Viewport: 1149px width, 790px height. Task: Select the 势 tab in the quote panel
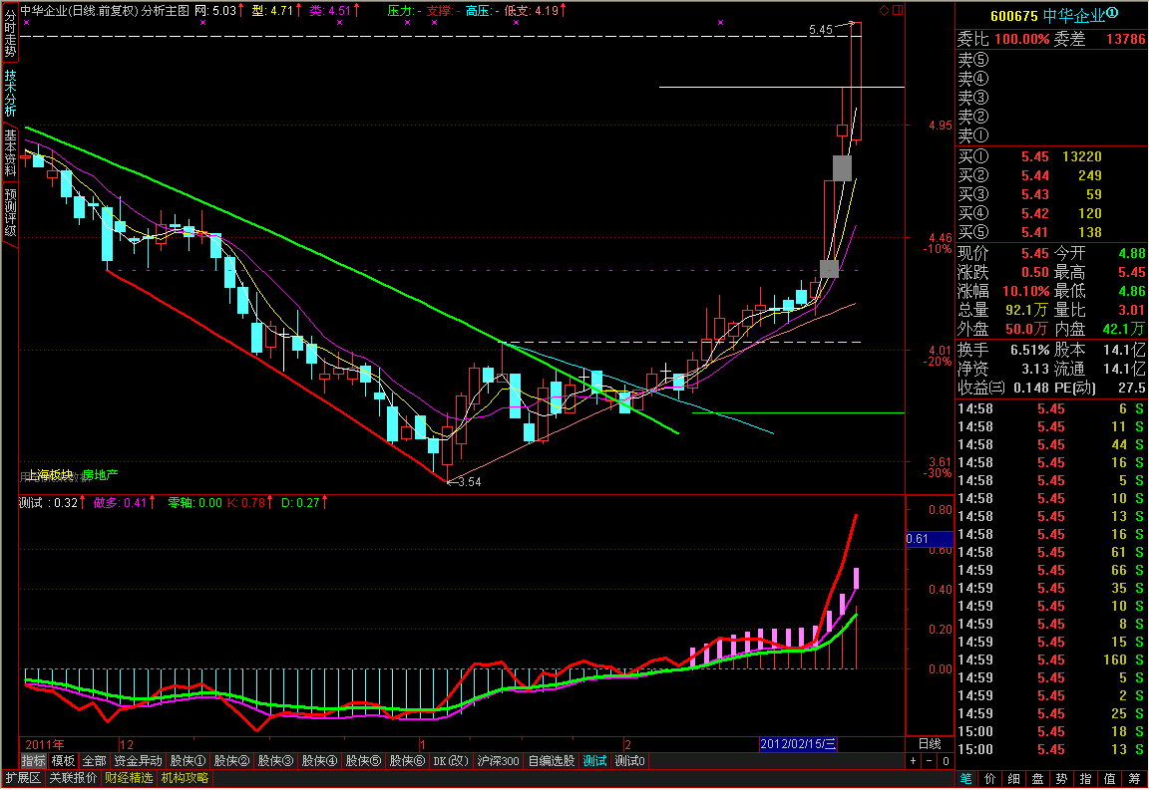(x=1062, y=779)
